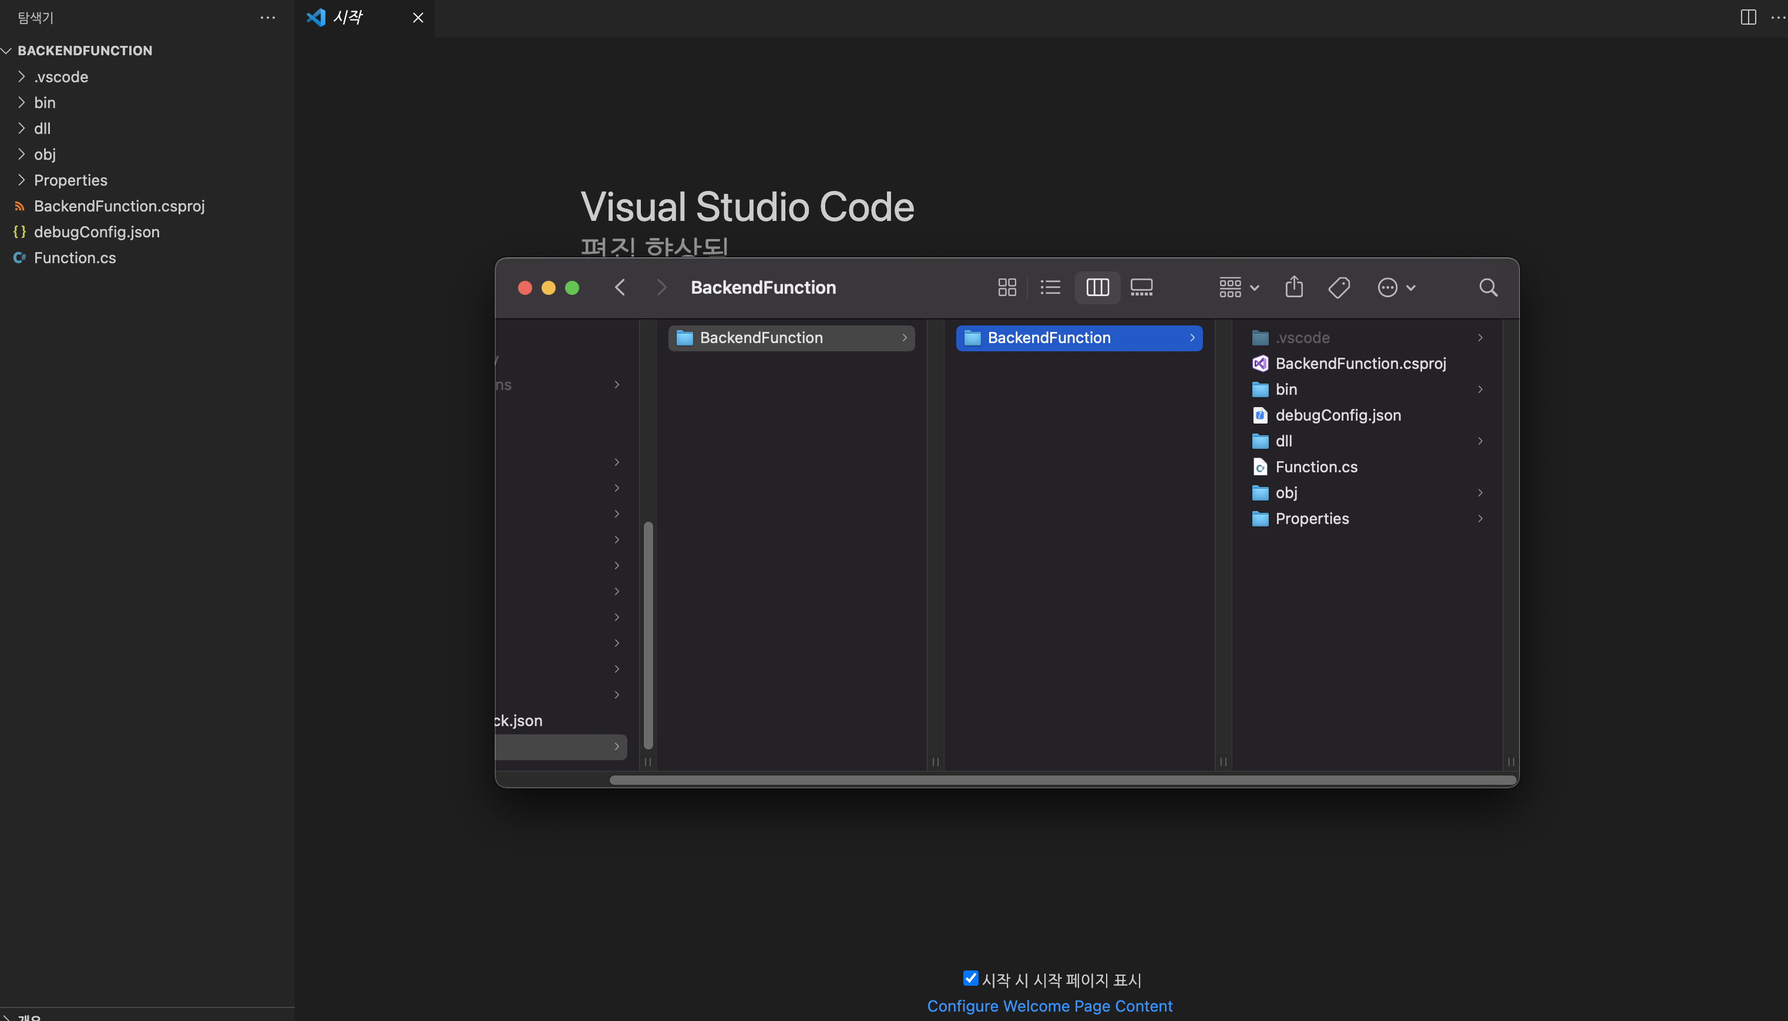Click Finder window title BackendFunction

763,287
